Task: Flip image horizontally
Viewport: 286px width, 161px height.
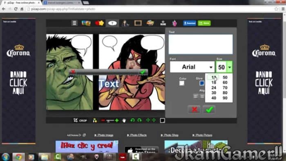Action: (148, 120)
